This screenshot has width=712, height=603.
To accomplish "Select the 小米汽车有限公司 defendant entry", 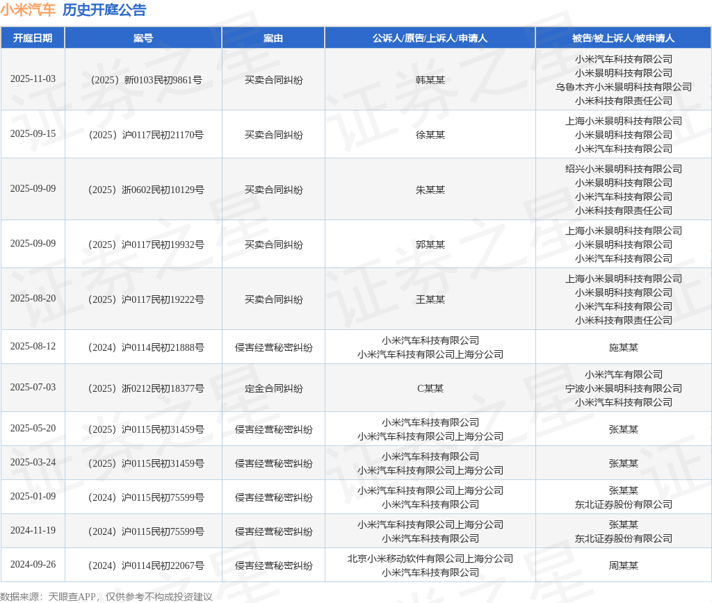I will (624, 374).
